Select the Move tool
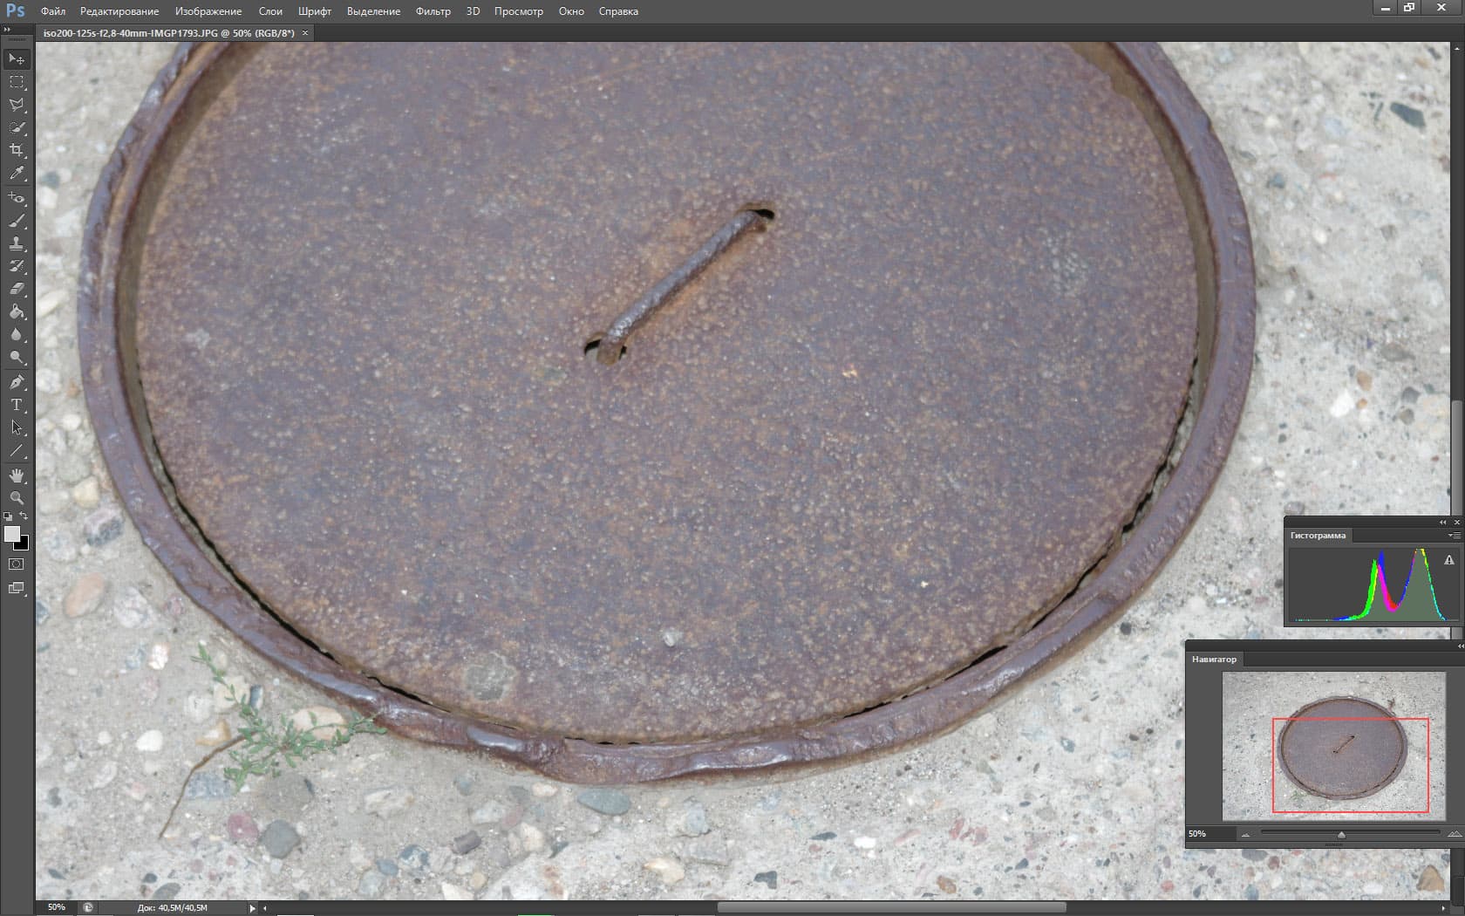The image size is (1465, 916). point(17,58)
